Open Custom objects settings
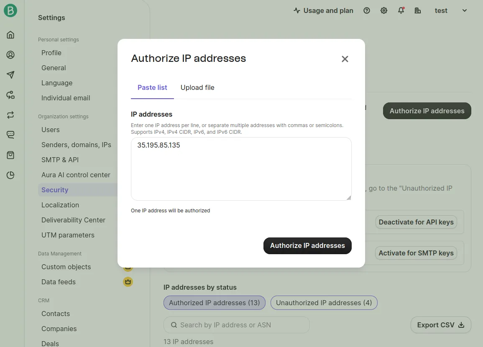Image resolution: width=483 pixels, height=347 pixels. (66, 267)
